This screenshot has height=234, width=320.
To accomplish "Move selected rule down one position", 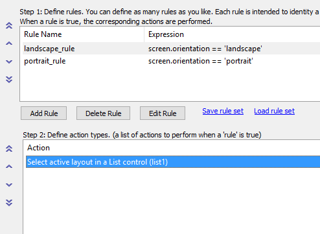I will pos(9,62).
